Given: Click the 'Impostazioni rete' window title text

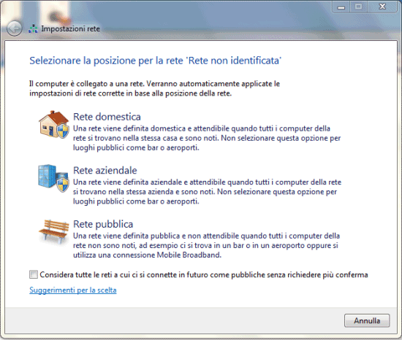Looking at the screenshot, I should [x=70, y=28].
